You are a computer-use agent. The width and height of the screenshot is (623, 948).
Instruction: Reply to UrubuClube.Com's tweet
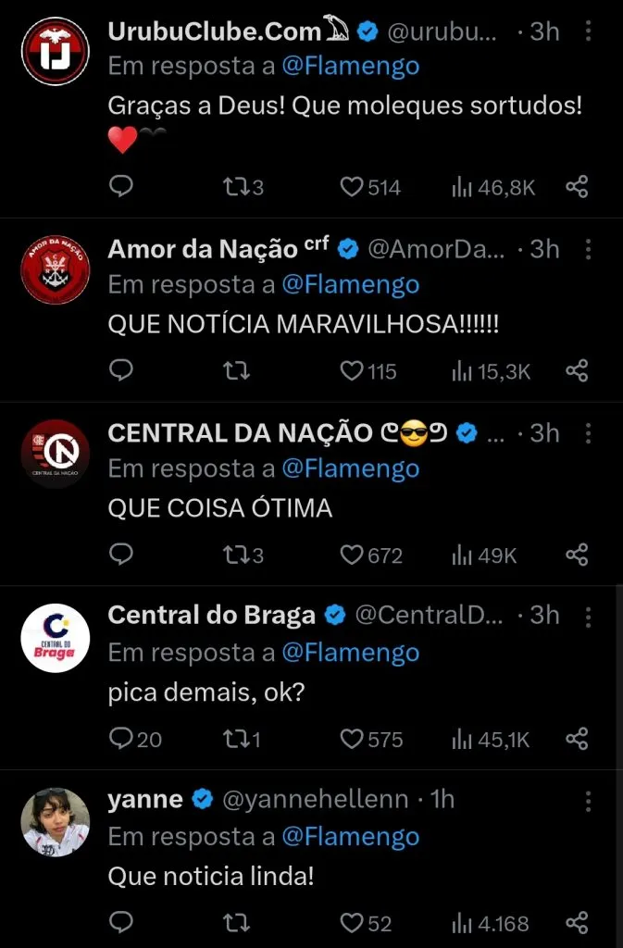click(121, 187)
